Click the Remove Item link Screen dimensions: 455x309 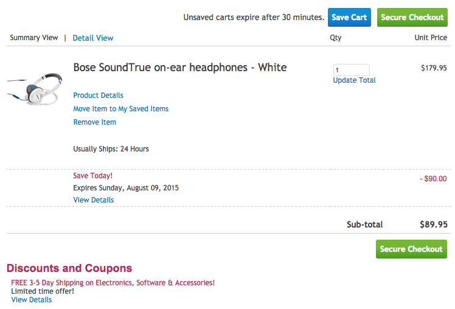point(94,122)
